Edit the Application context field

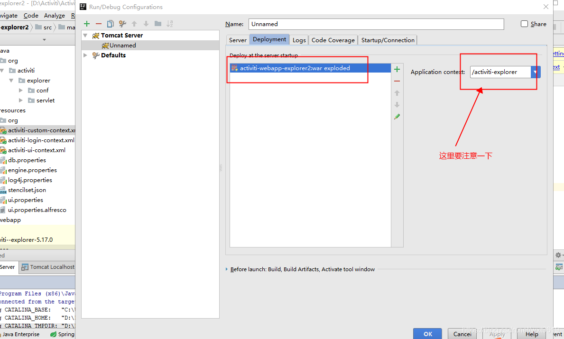(x=500, y=72)
